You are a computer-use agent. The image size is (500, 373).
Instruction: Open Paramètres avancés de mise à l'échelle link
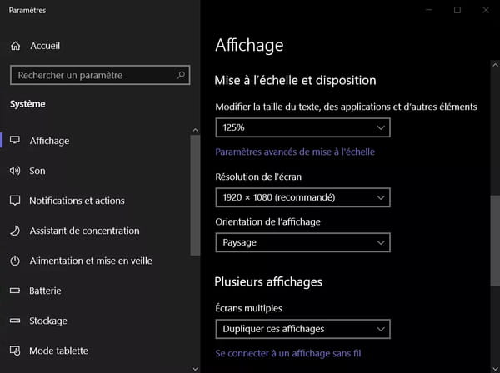point(295,152)
